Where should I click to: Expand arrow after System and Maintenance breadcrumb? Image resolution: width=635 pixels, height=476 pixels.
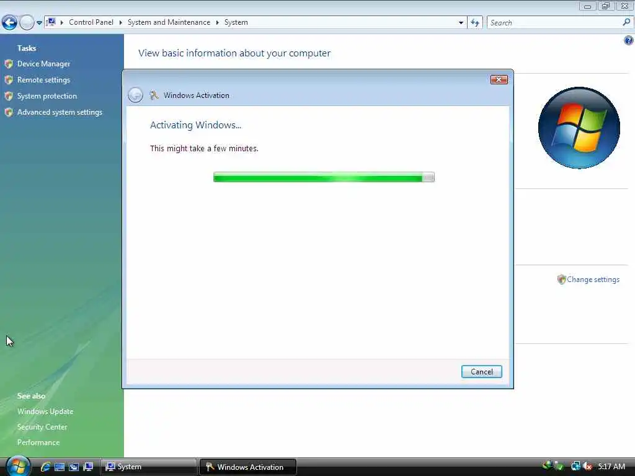coord(218,23)
